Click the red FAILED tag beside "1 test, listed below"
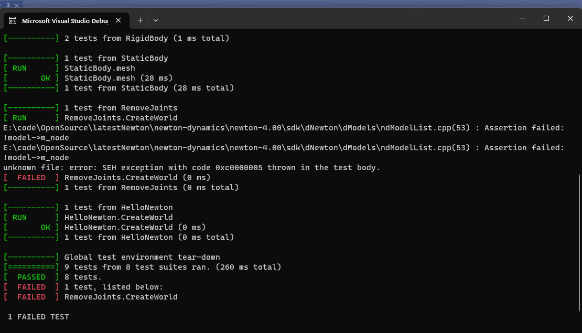The height and width of the screenshot is (333, 582). click(31, 287)
